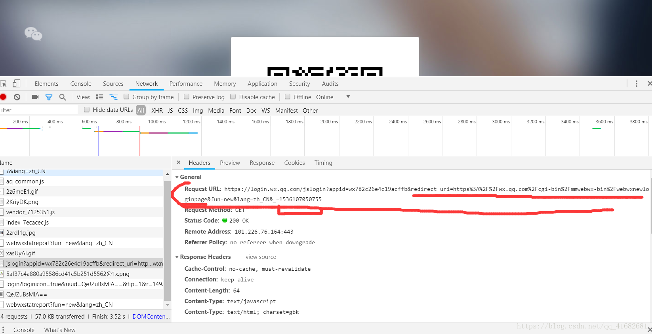Screen dimensions: 652x334
Task: Collapse the Response Headers section
Action: [177, 257]
